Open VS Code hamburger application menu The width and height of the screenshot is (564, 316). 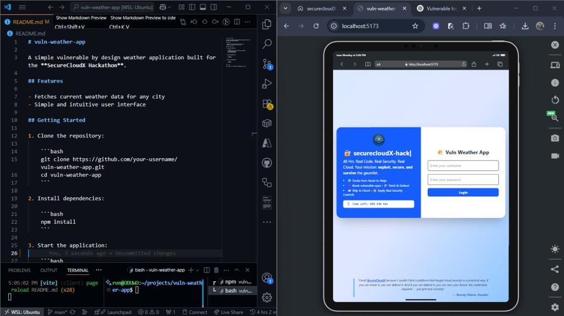pos(22,7)
